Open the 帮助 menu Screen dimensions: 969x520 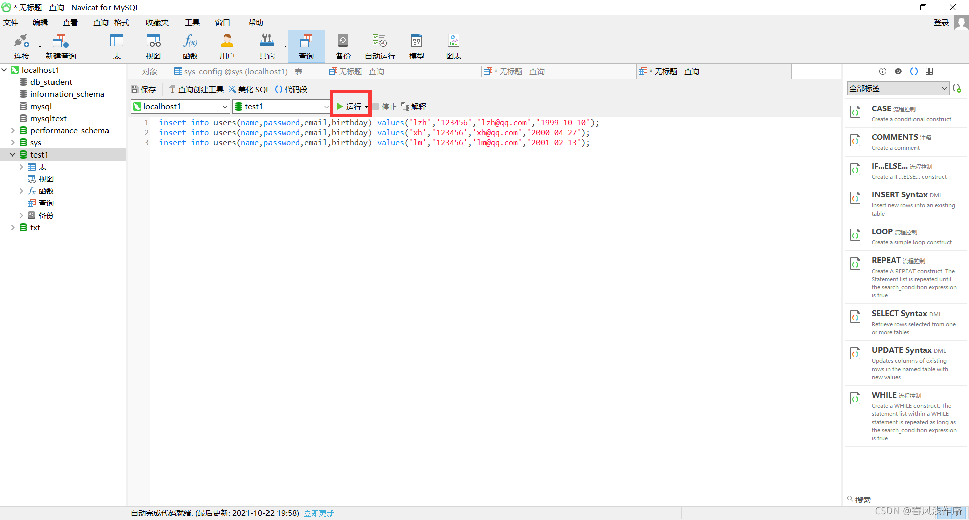click(256, 23)
